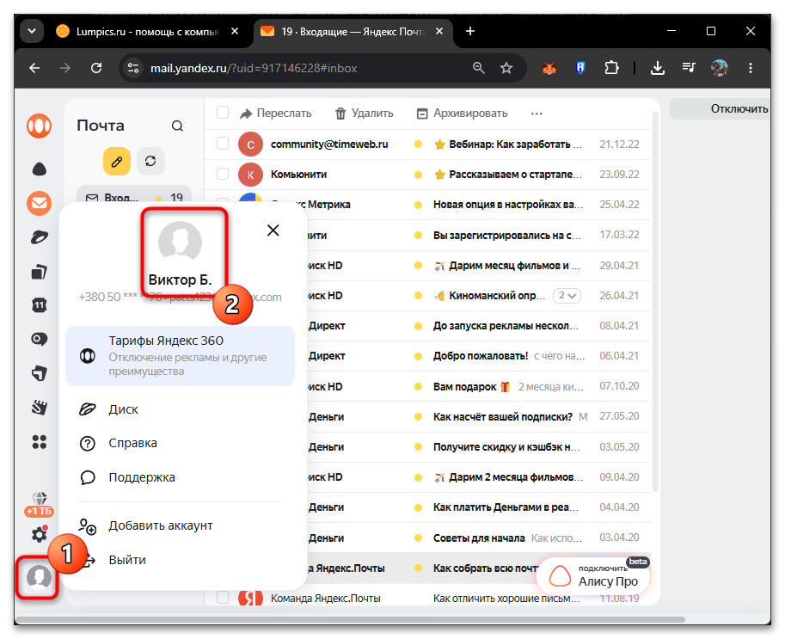Click the profile avatar picture in account popup
This screenshot has width=785, height=639.
pos(180,243)
